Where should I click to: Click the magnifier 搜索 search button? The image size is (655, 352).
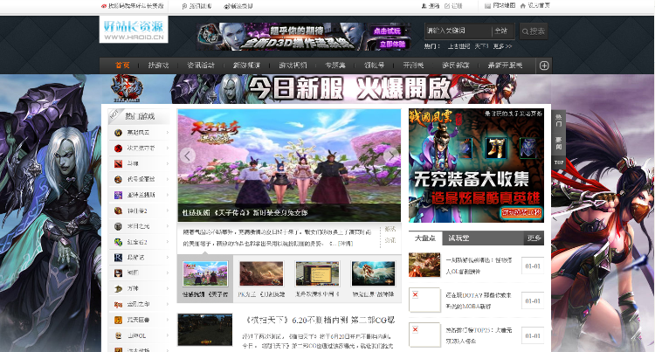pos(534,31)
